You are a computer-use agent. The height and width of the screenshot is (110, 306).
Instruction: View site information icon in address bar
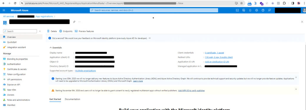pyautogui.click(x=22, y=3)
